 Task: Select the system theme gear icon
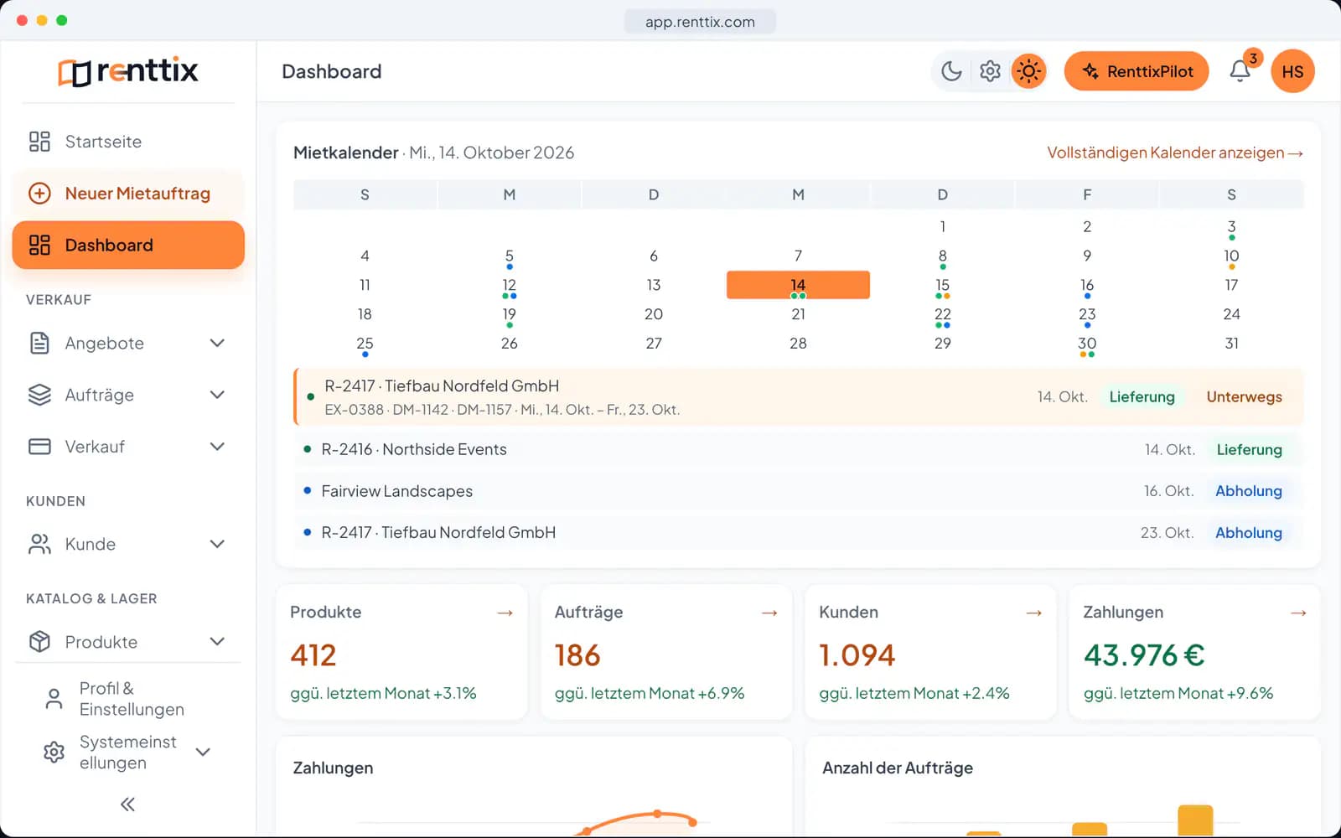990,71
